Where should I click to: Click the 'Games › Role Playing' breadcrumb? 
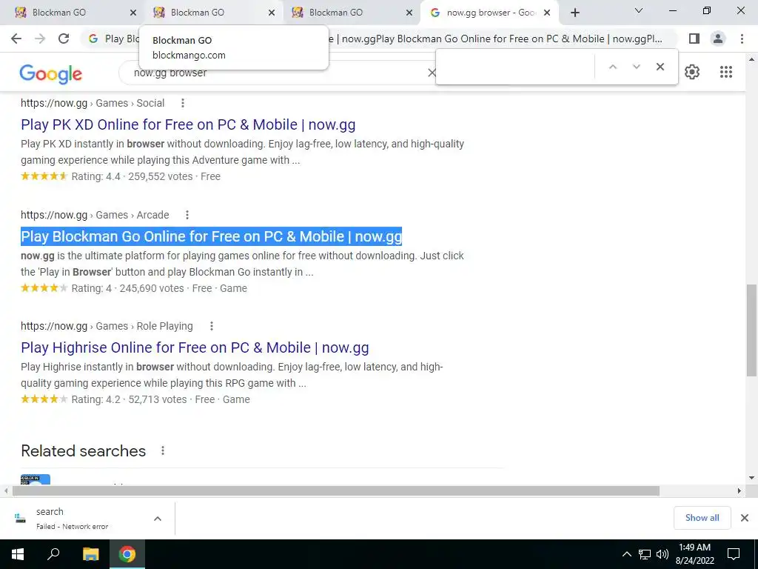144,326
